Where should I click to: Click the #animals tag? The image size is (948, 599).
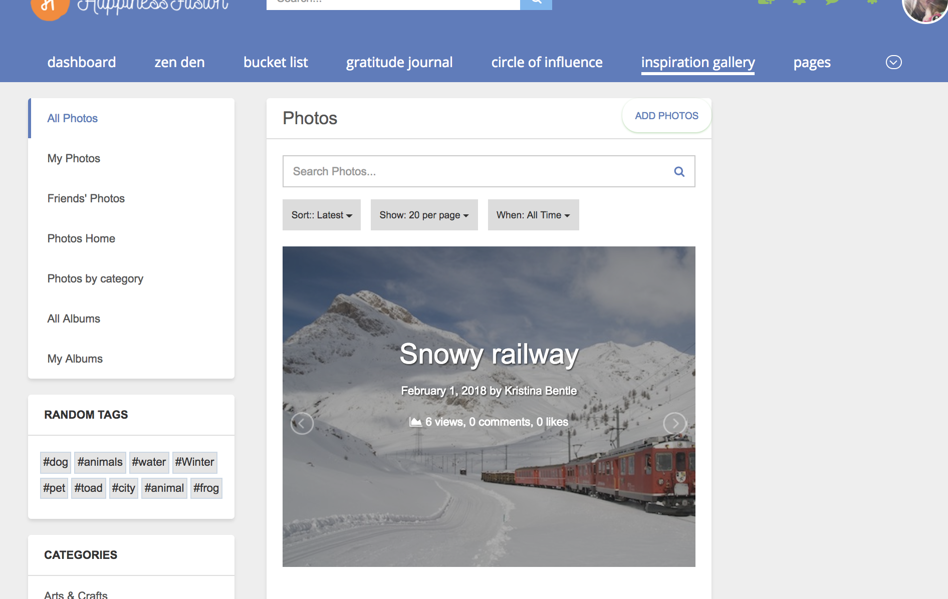click(100, 462)
